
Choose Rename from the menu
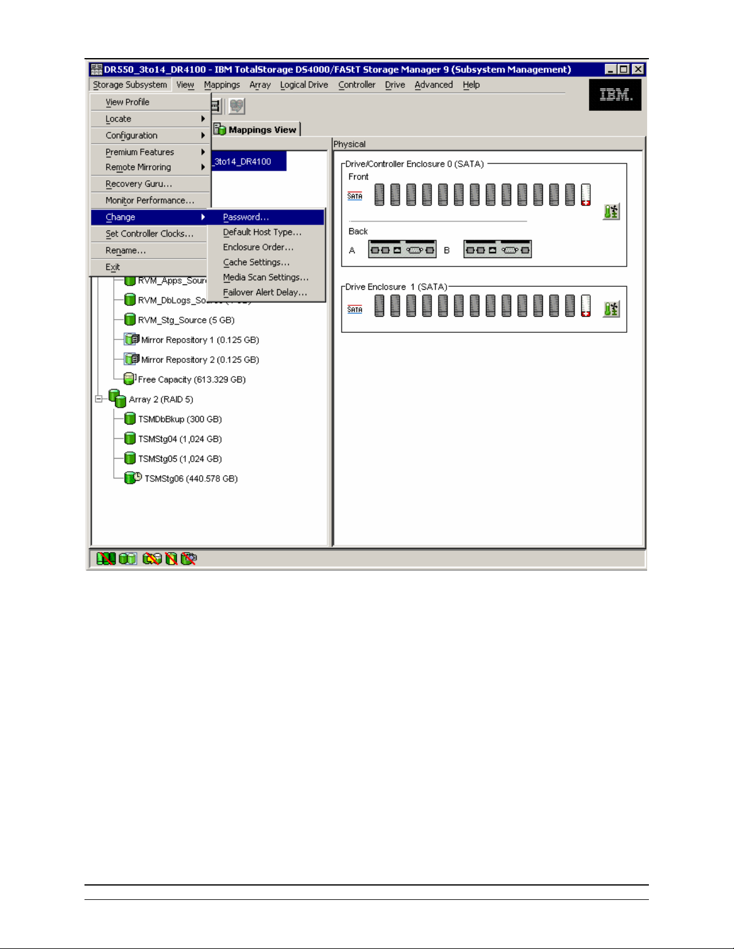[150, 251]
